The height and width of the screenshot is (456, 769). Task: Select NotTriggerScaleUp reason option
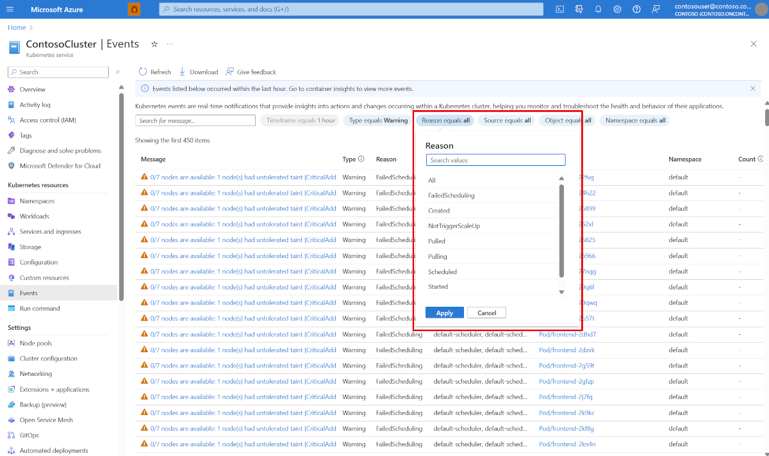[x=454, y=226]
